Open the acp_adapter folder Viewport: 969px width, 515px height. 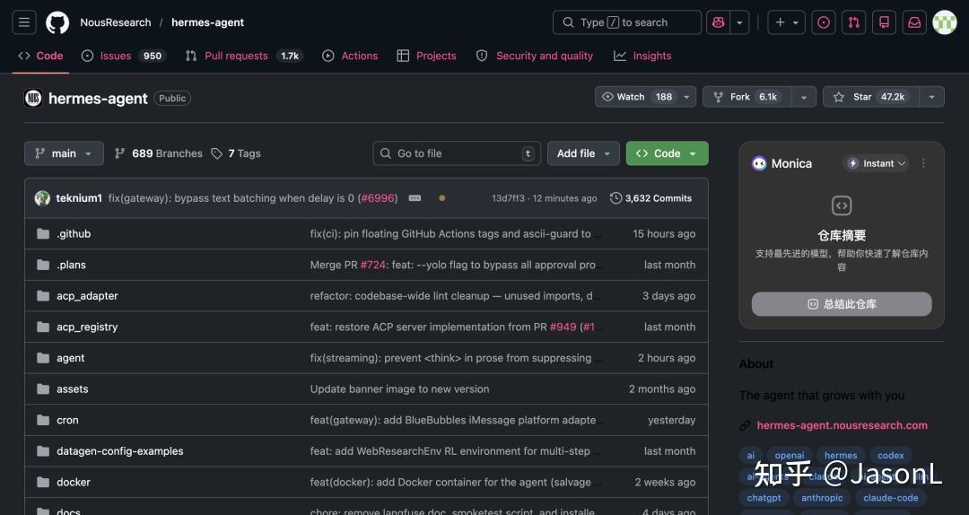(x=87, y=295)
